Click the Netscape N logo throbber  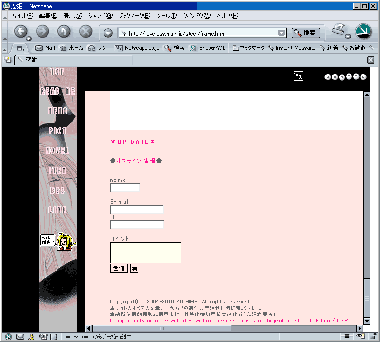click(x=363, y=31)
